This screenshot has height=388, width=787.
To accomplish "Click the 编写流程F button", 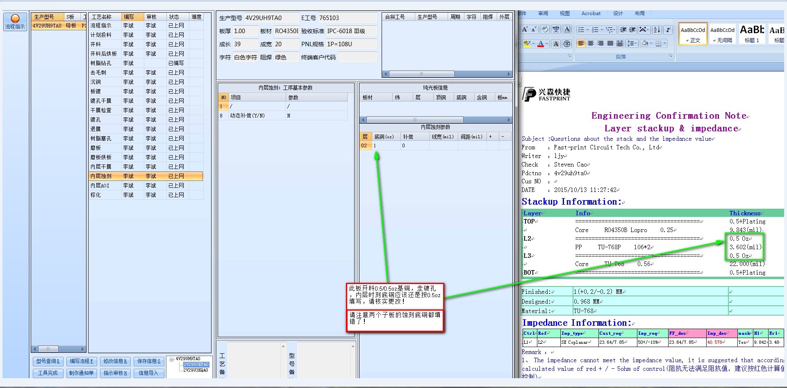I will tap(82, 361).
